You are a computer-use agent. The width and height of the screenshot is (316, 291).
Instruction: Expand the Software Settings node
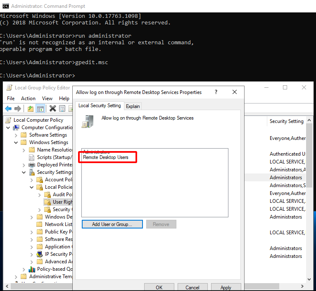16,135
